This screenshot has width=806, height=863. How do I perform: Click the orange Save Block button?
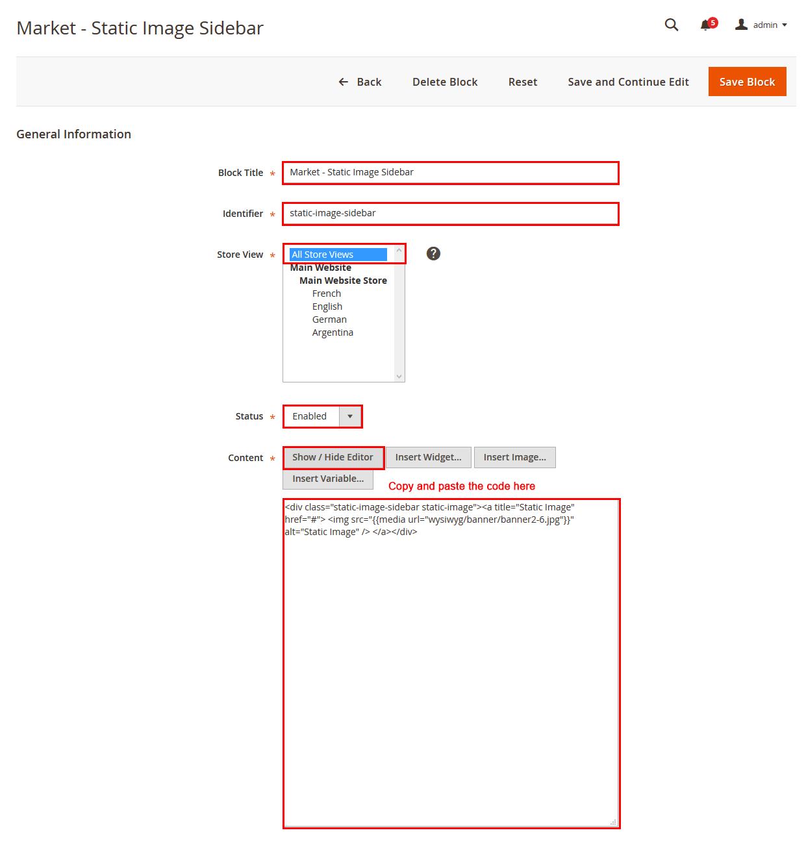pyautogui.click(x=747, y=82)
